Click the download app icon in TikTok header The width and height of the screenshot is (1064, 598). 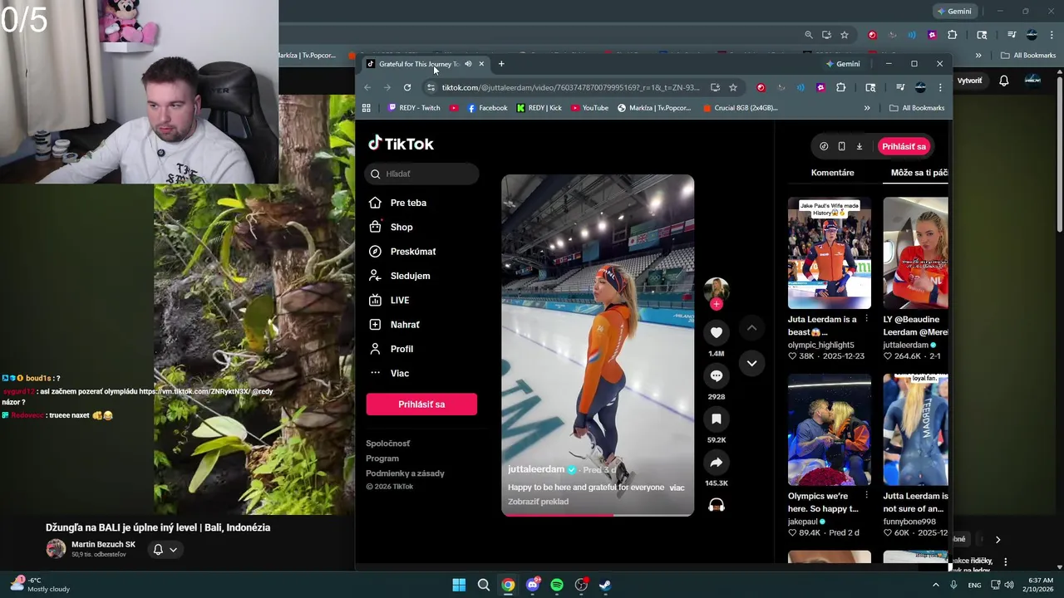[x=859, y=146]
